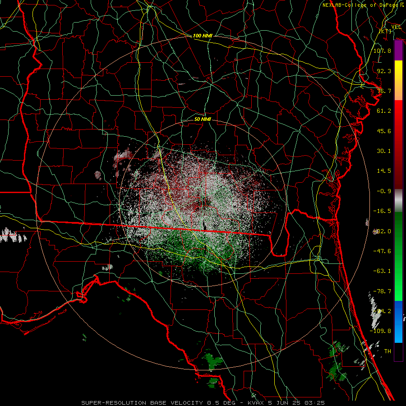
Task: Click the Super-Resolution Base Velocity caption
Action: click(x=203, y=403)
